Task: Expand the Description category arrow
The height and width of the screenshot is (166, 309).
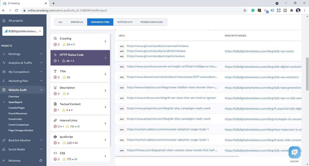Action: click(x=105, y=91)
